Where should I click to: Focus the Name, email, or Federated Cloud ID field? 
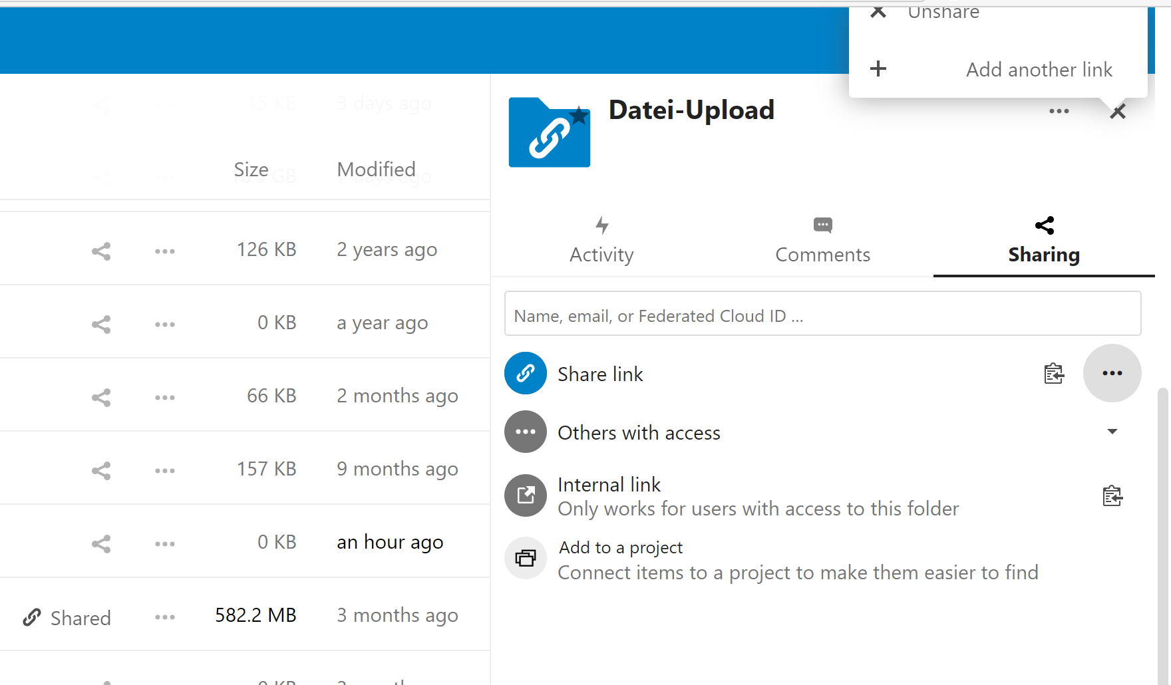click(x=822, y=313)
